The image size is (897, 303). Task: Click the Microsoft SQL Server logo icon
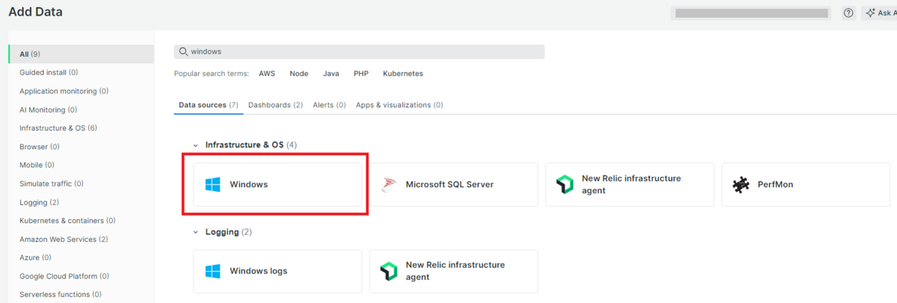[x=389, y=184]
